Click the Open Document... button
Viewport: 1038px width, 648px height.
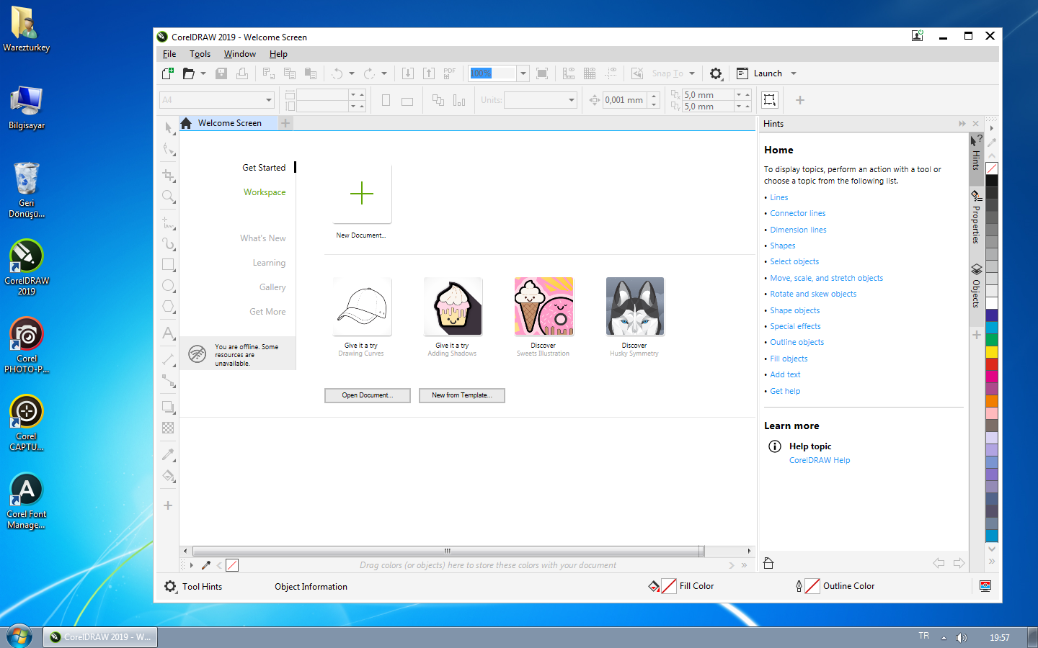(x=368, y=395)
